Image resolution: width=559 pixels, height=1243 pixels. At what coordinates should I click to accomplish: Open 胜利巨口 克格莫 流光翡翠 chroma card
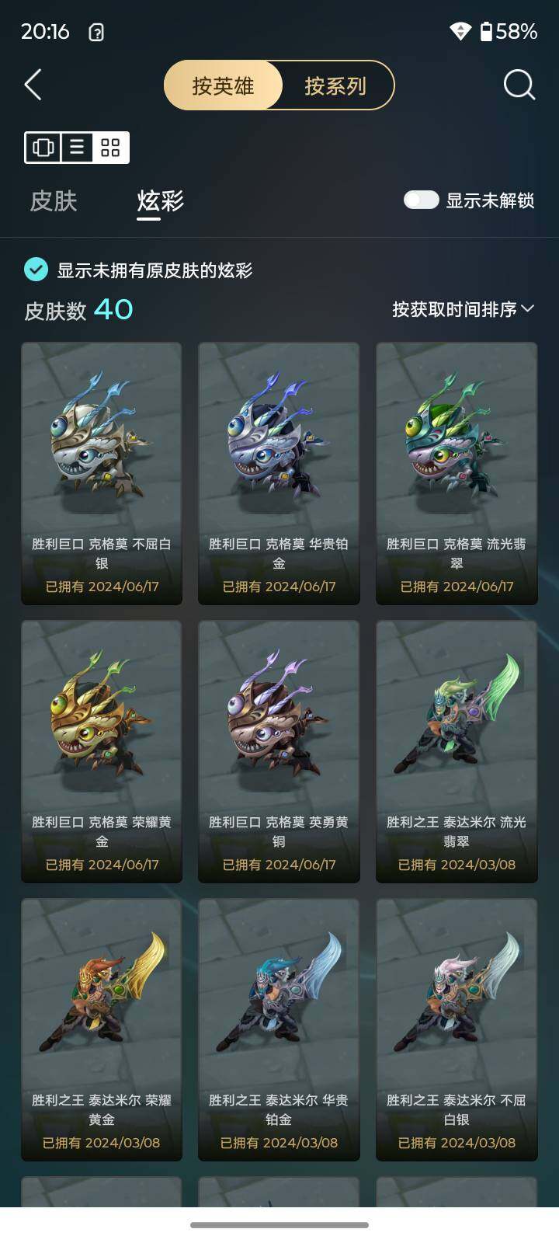click(457, 473)
